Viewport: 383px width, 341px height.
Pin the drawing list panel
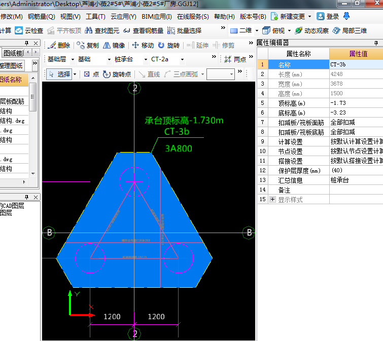tap(26, 43)
